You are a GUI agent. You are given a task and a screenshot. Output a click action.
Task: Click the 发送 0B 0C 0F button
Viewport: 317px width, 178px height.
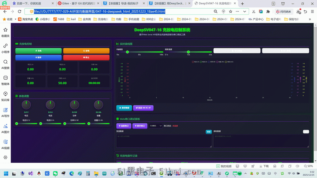[x=143, y=108]
